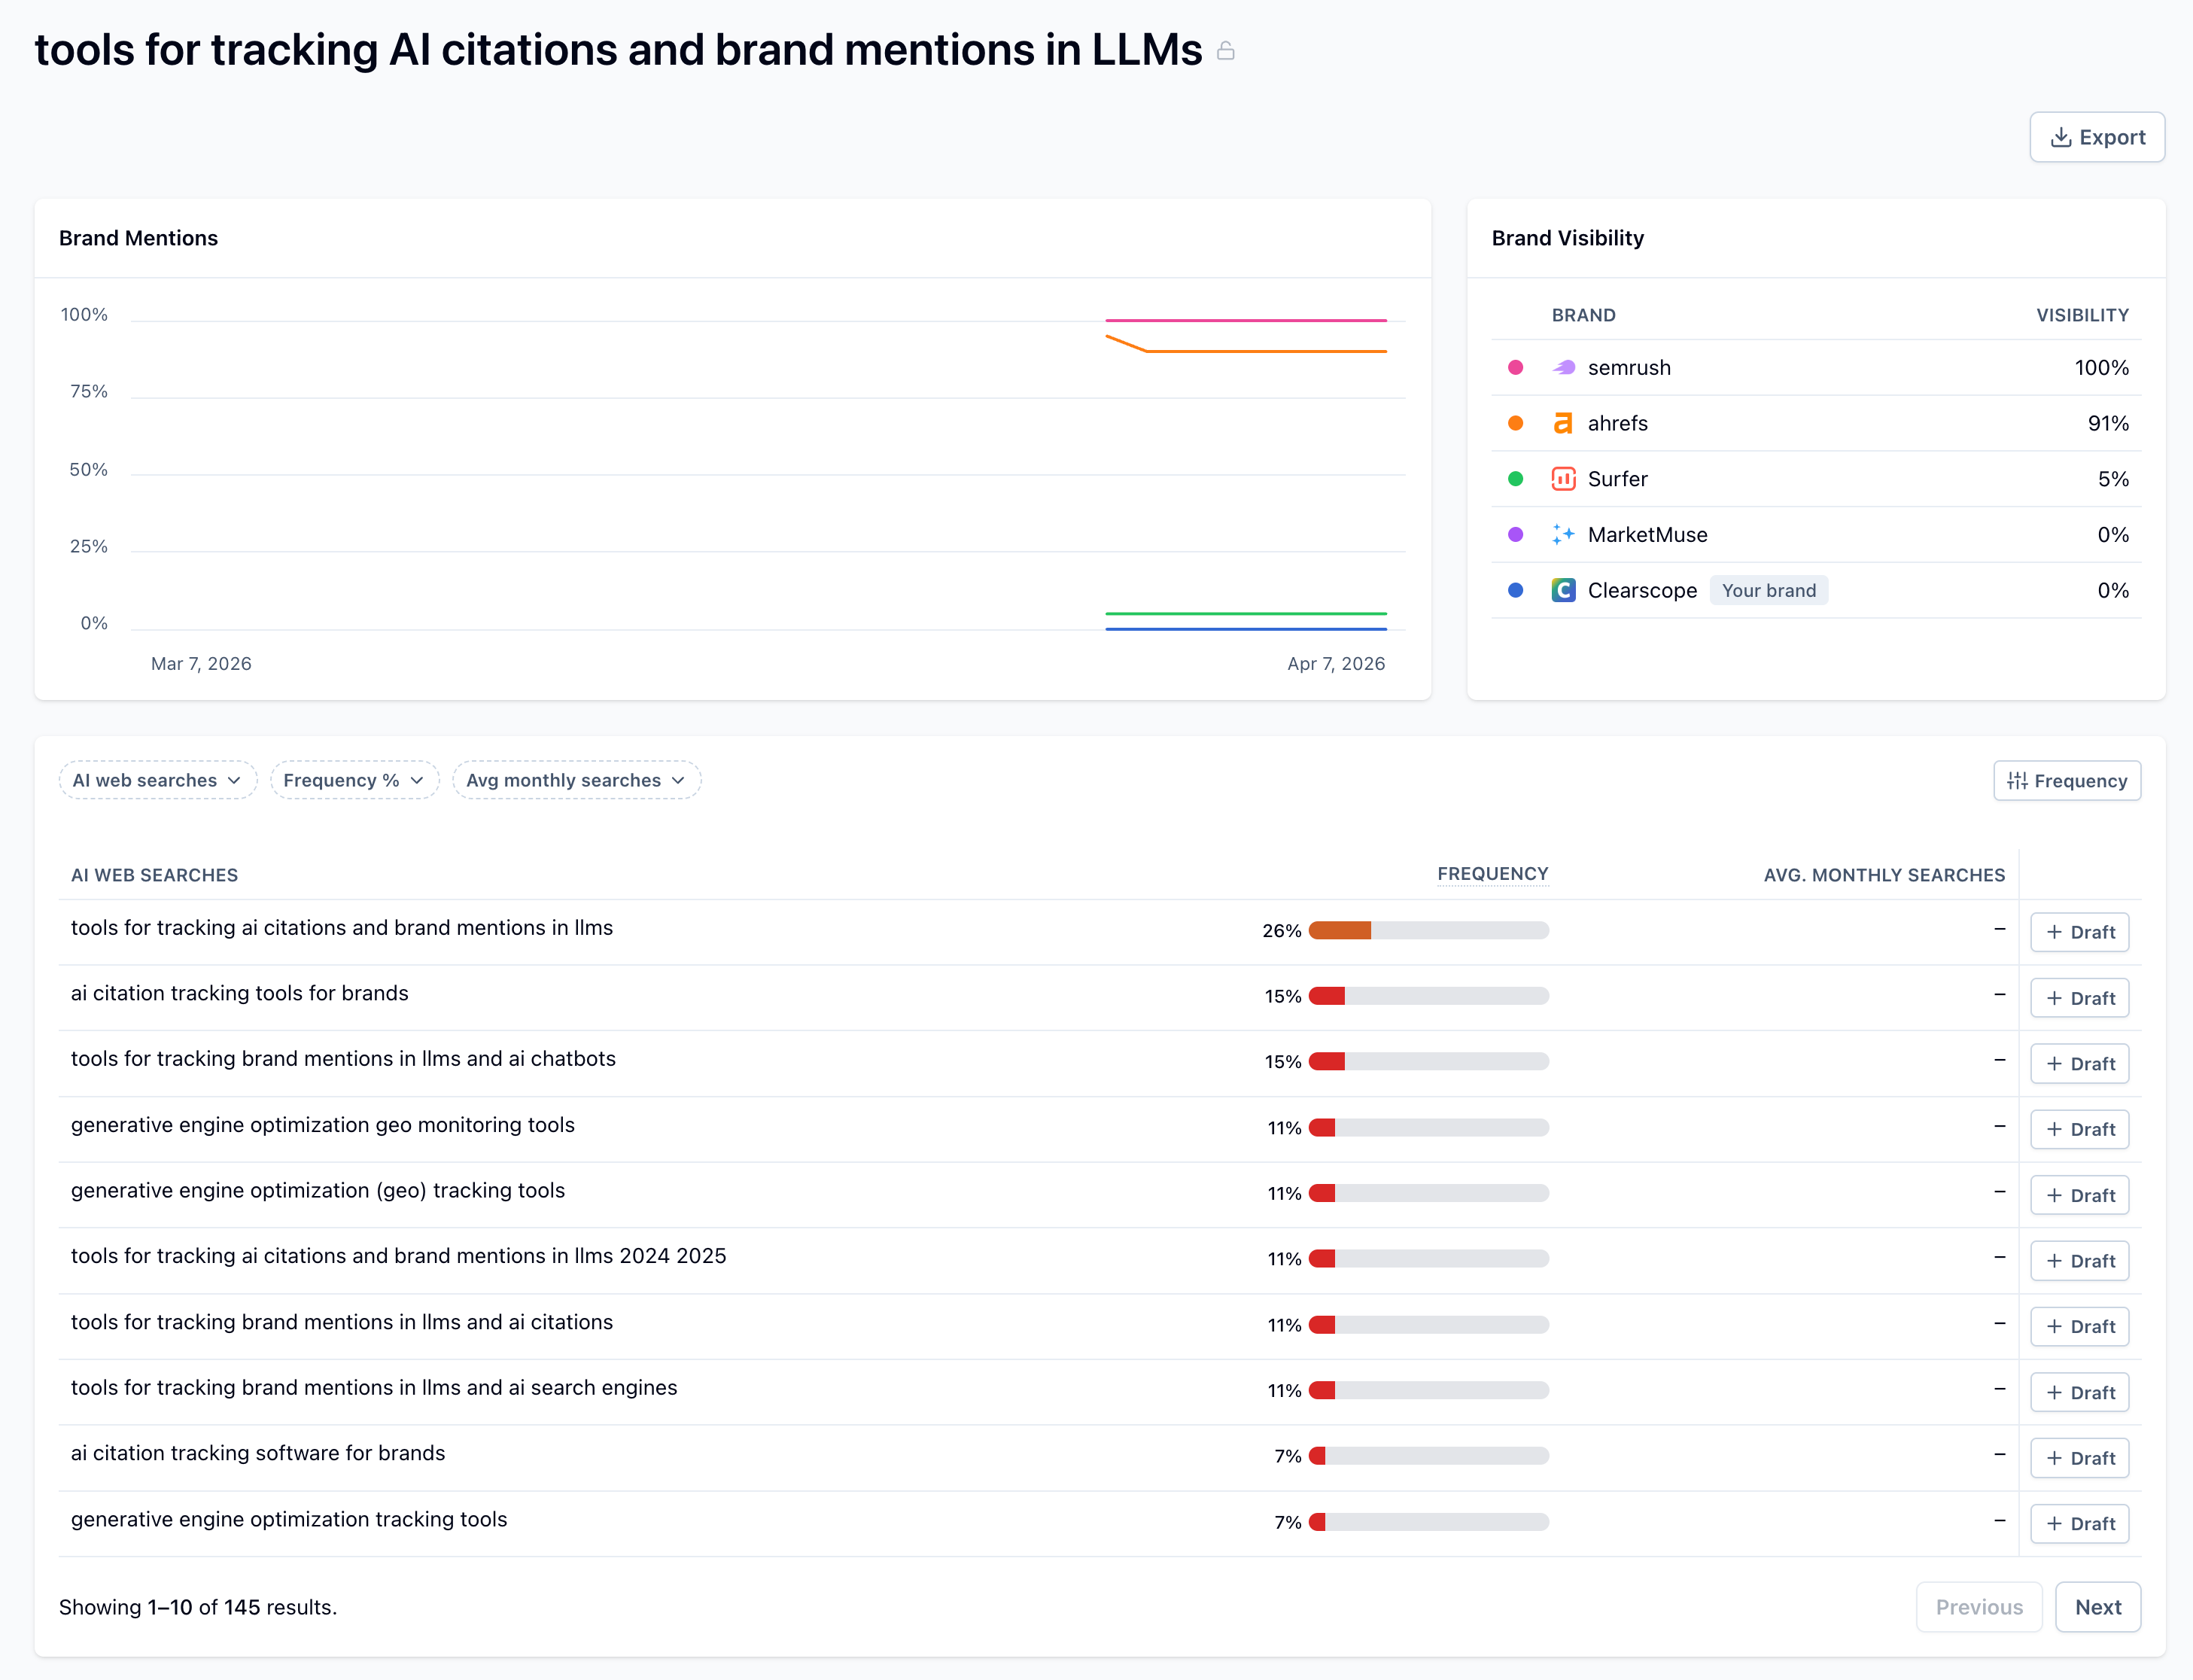This screenshot has width=2193, height=1680.
Task: Click the lock icon beside page title
Action: (x=1225, y=51)
